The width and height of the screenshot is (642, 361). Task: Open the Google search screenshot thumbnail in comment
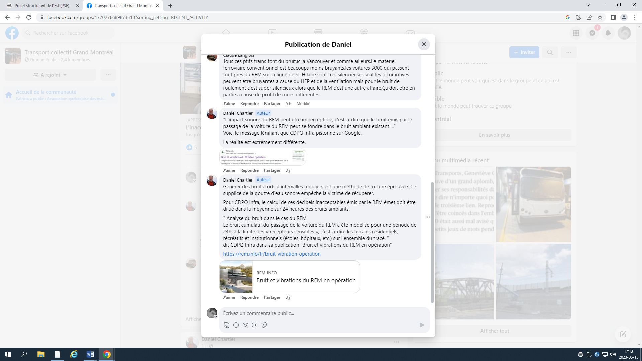[x=263, y=157]
